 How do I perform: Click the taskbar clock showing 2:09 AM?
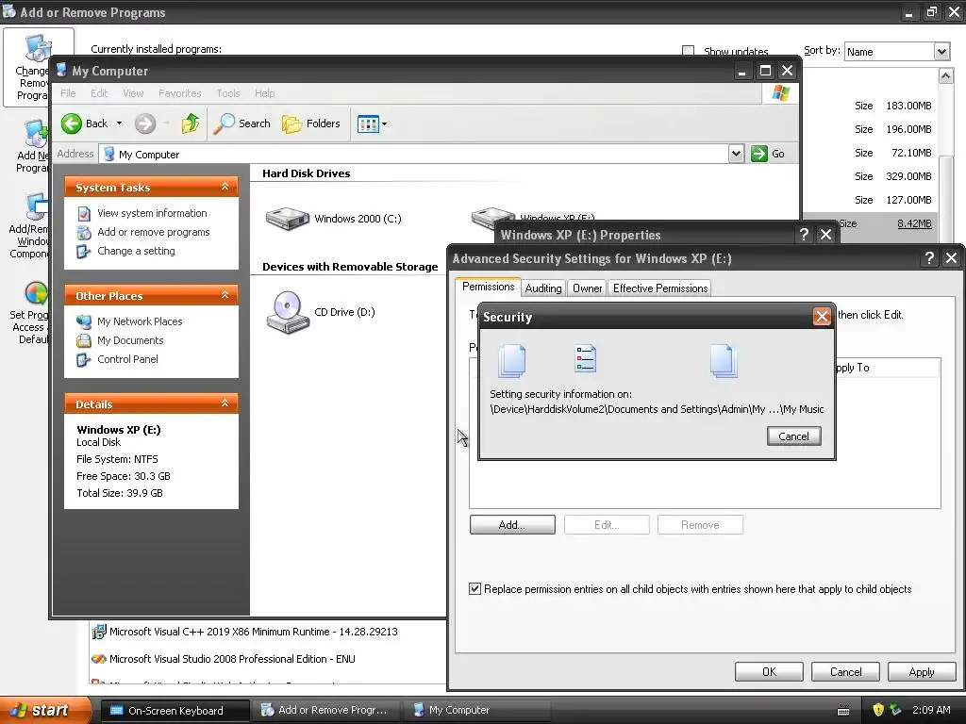[931, 710]
